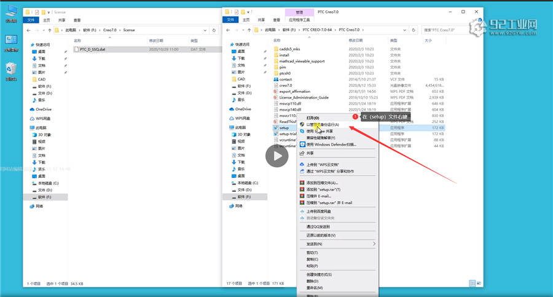The width and height of the screenshot is (553, 297).
Task: Choose 还原以前的版本(V) in the context menu
Action: (321, 235)
